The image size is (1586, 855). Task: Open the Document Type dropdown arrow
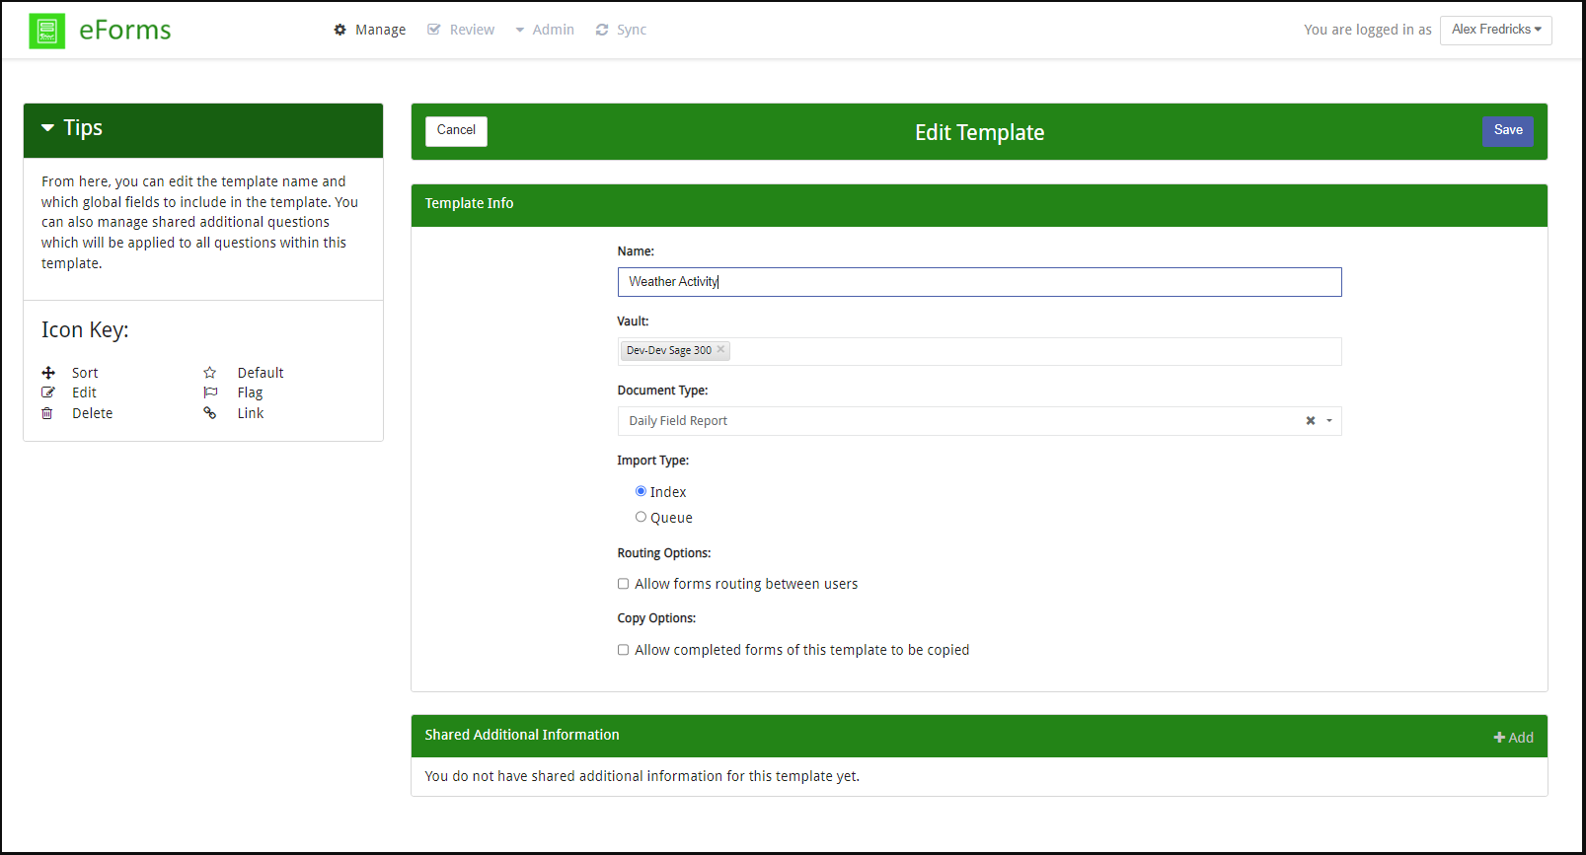(x=1329, y=421)
